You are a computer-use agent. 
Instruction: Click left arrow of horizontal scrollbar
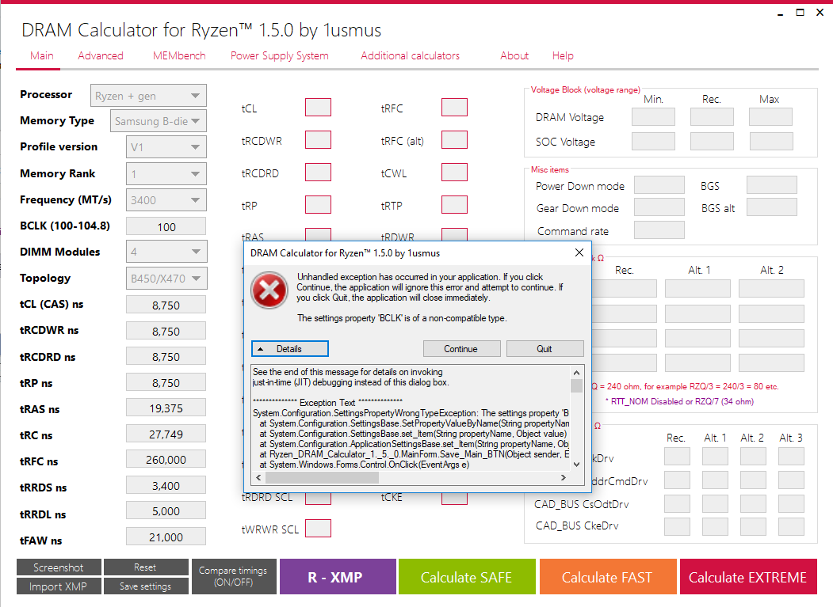click(x=258, y=477)
